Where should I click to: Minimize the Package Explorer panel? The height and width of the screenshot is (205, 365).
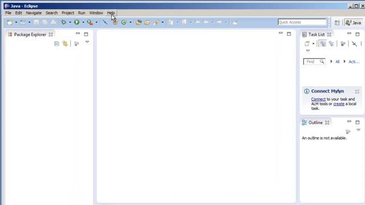coord(78,34)
